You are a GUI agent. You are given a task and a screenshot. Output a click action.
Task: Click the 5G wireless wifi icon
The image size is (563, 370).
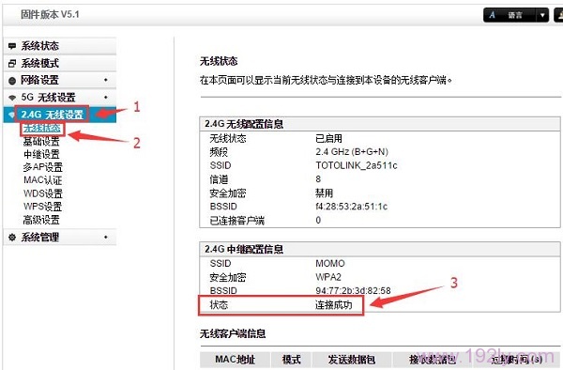pos(12,98)
